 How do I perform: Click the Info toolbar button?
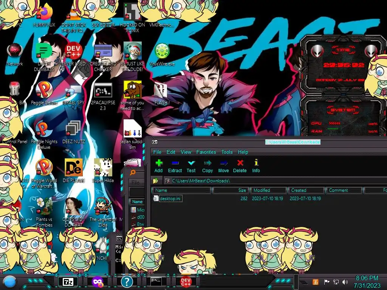point(256,166)
